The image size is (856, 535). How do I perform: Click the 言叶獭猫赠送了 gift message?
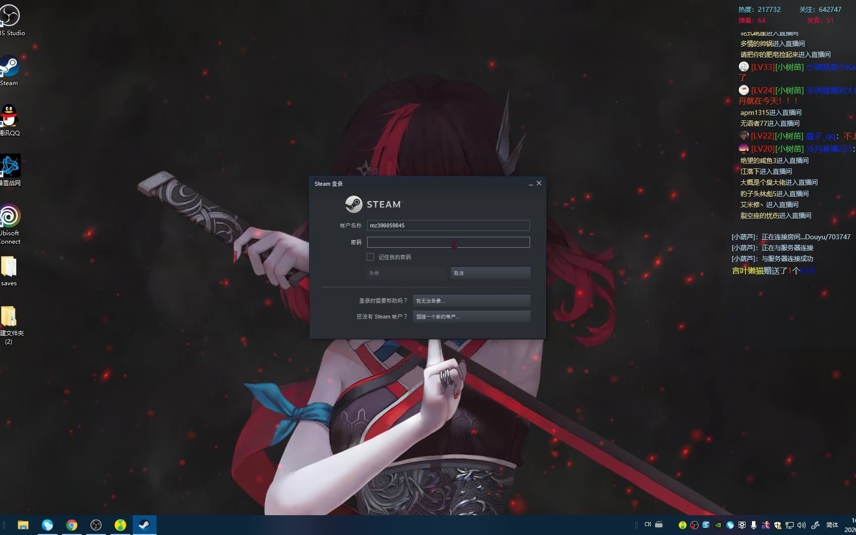[x=774, y=270]
